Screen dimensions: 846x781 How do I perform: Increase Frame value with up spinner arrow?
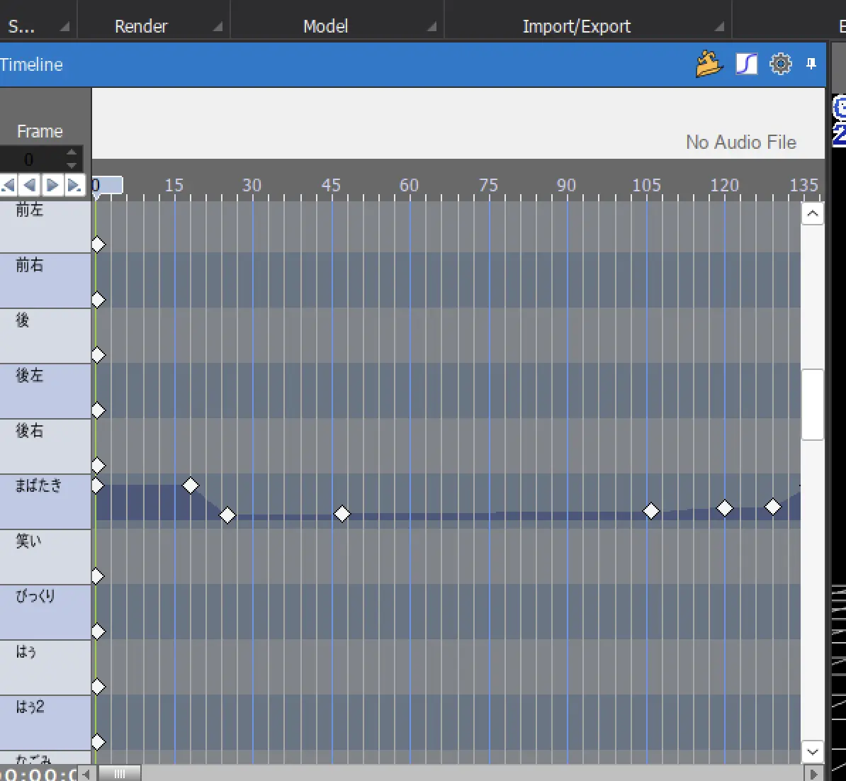point(72,152)
